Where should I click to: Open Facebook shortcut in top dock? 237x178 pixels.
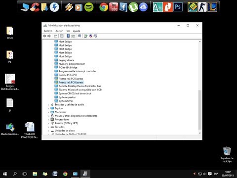(x=123, y=7)
